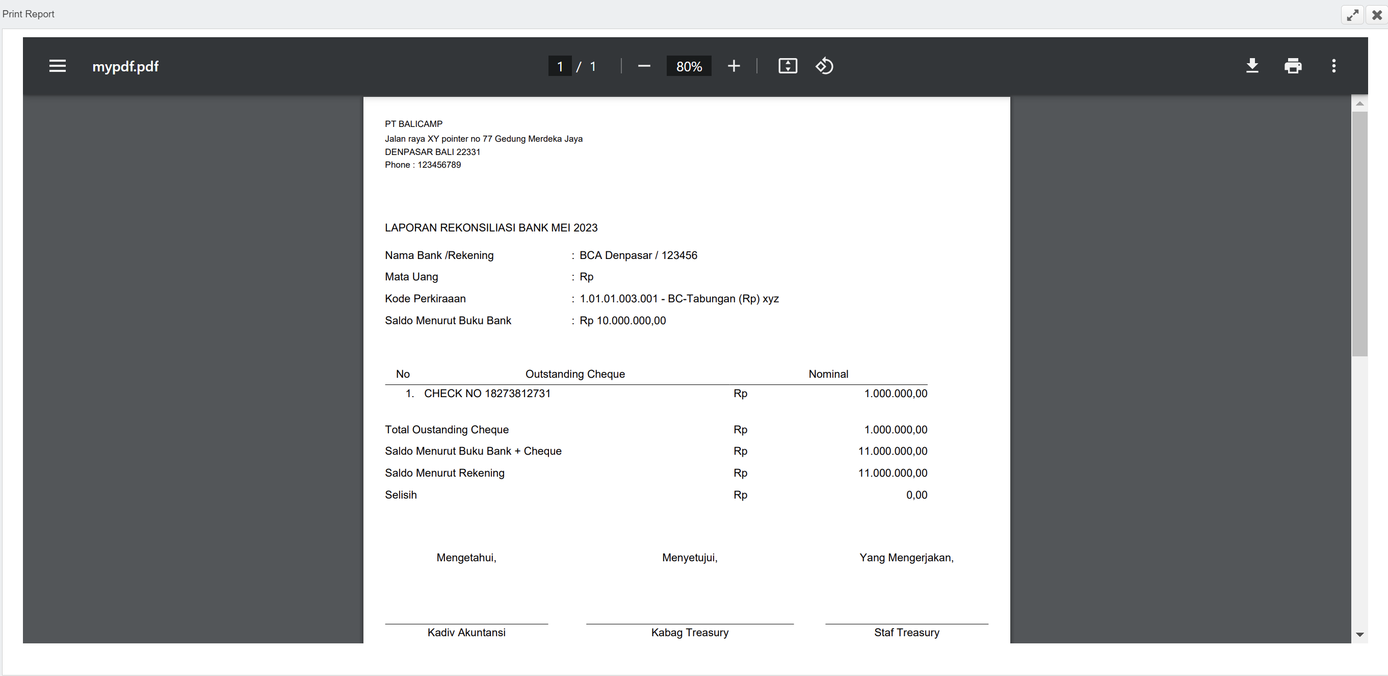Click the zoom in plus button
Image resolution: width=1388 pixels, height=676 pixels.
point(734,66)
